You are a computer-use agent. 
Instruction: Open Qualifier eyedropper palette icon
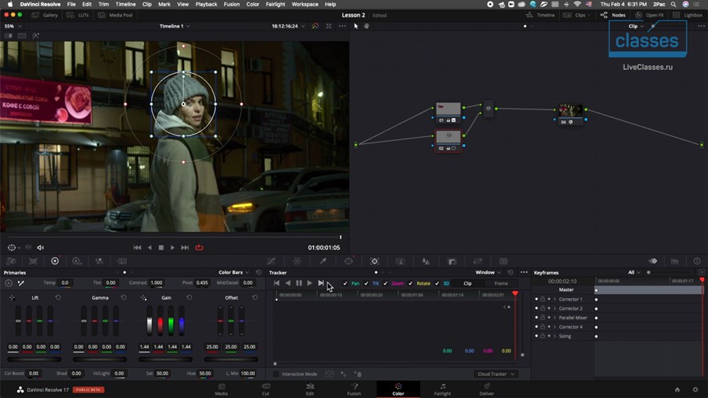point(323,261)
